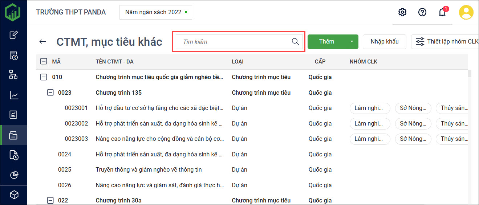This screenshot has width=479, height=205.
Task: Open the help question mark icon
Action: (x=422, y=12)
